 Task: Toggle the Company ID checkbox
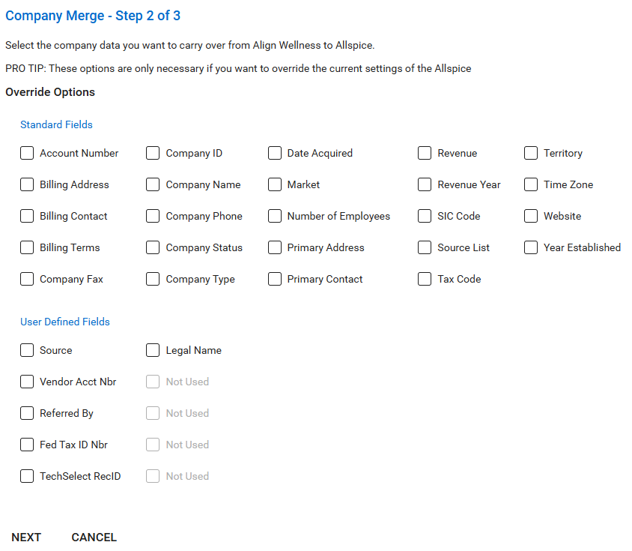point(153,153)
